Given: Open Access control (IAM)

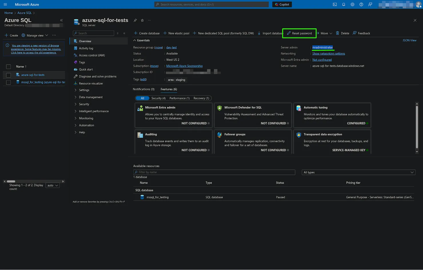Looking at the screenshot, I should pyautogui.click(x=92, y=55).
